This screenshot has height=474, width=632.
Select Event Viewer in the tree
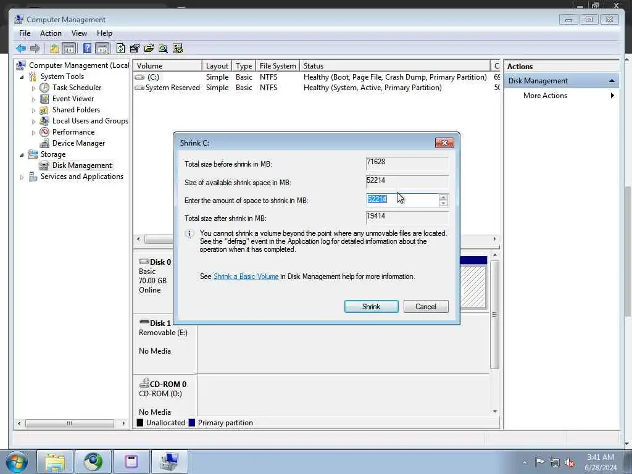73,99
